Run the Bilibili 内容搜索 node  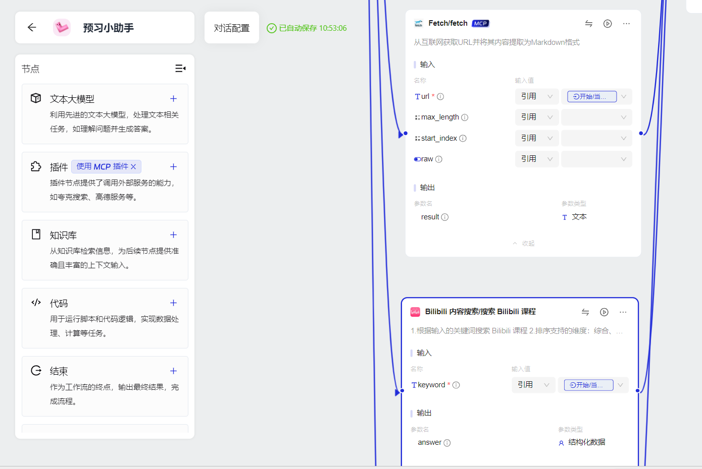coord(604,312)
